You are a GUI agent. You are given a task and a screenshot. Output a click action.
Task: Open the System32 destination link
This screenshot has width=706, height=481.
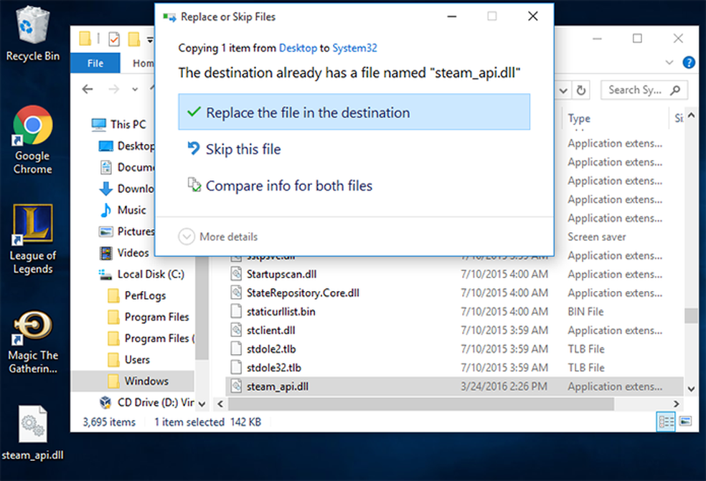[x=354, y=48]
